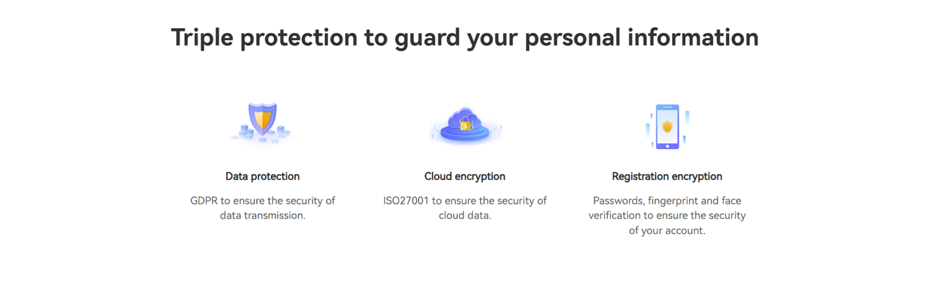Click the 'cloud data.' text line
The image size is (928, 300).
[465, 215]
